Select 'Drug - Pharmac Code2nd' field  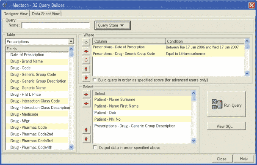pyautogui.click(x=37, y=134)
